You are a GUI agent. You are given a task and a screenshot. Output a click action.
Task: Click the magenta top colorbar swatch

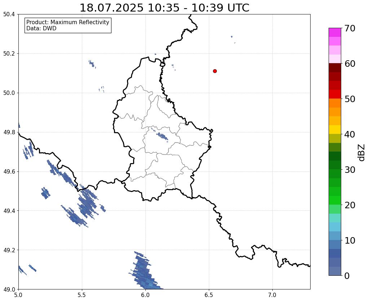coord(335,32)
